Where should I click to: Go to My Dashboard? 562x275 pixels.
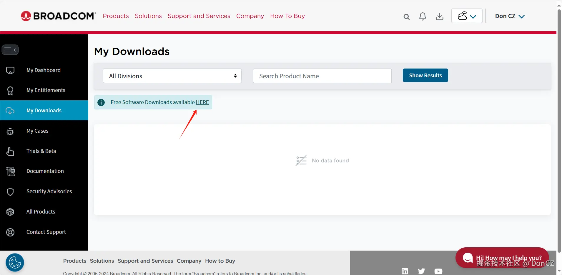(x=44, y=70)
